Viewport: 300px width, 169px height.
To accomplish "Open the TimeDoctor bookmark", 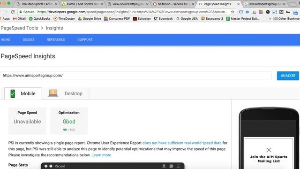I will click(x=64, y=19).
